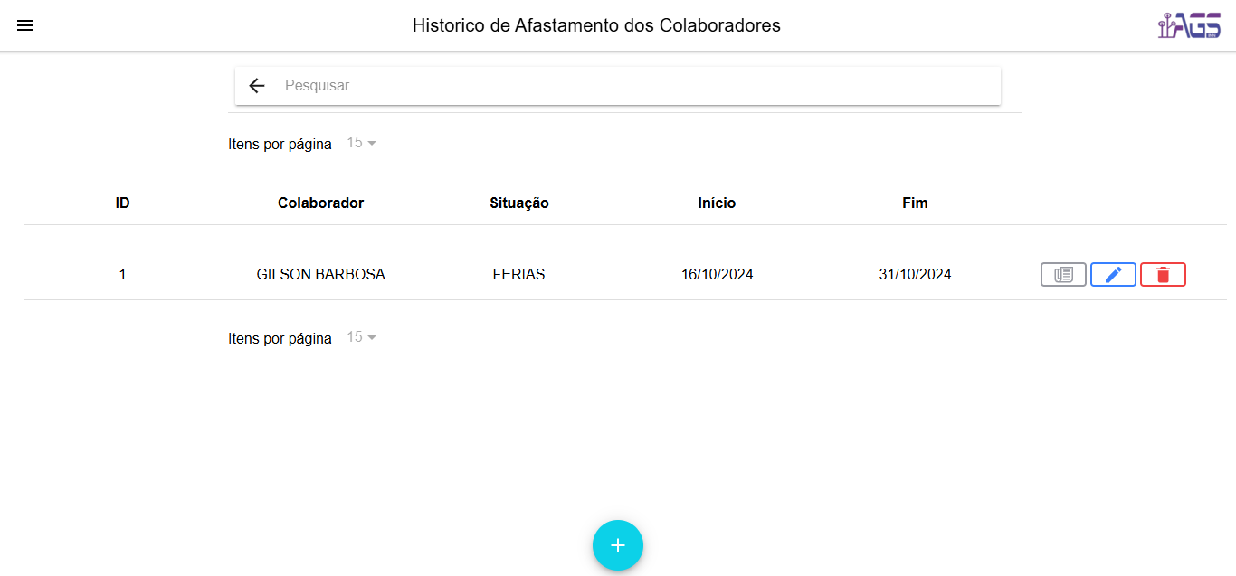This screenshot has height=576, width=1236.
Task: Focus the Pesquisar search field
Action: (633, 86)
